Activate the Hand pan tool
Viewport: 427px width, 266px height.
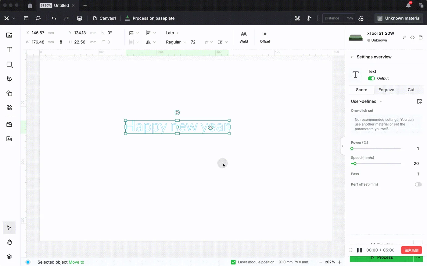click(9, 242)
